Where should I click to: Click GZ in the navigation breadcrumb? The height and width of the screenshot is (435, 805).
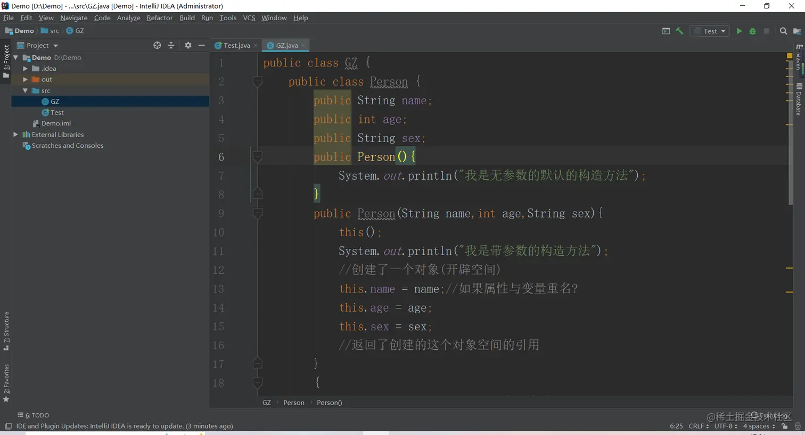[x=75, y=31]
